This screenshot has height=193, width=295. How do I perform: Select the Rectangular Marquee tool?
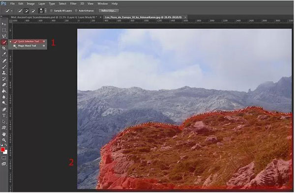(x=4, y=30)
